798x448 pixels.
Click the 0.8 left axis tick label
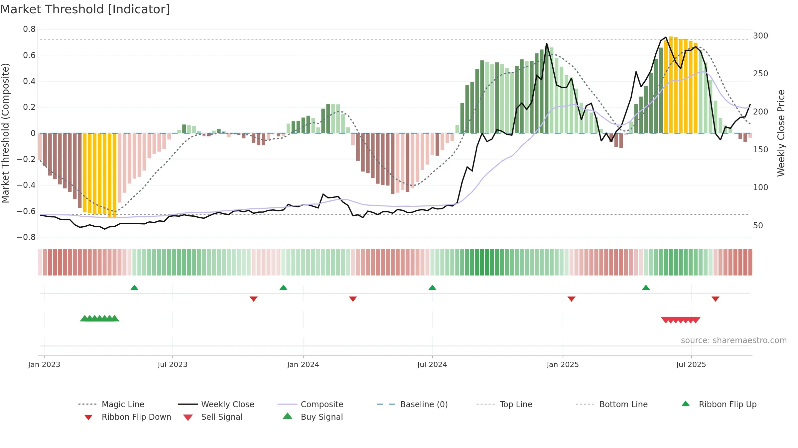29,29
